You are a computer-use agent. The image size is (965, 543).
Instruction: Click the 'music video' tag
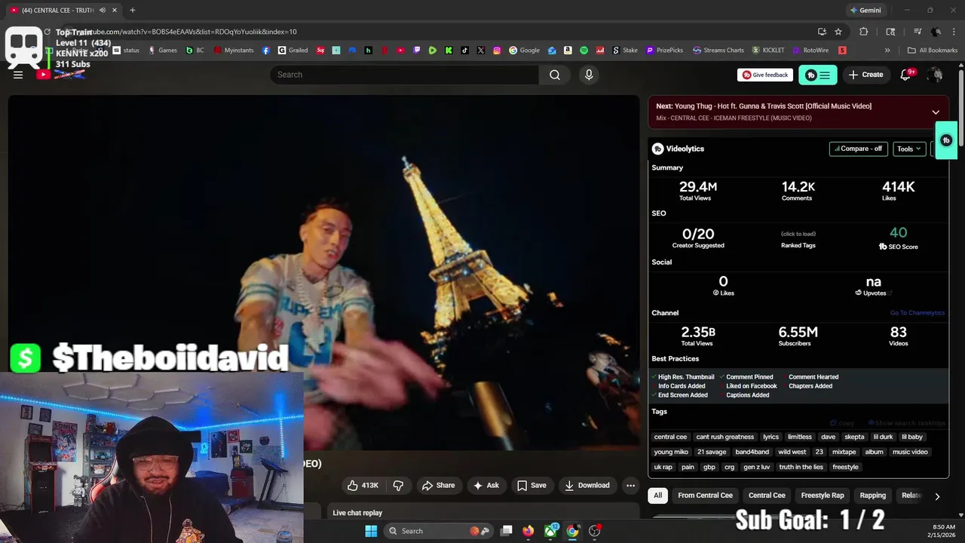point(910,452)
